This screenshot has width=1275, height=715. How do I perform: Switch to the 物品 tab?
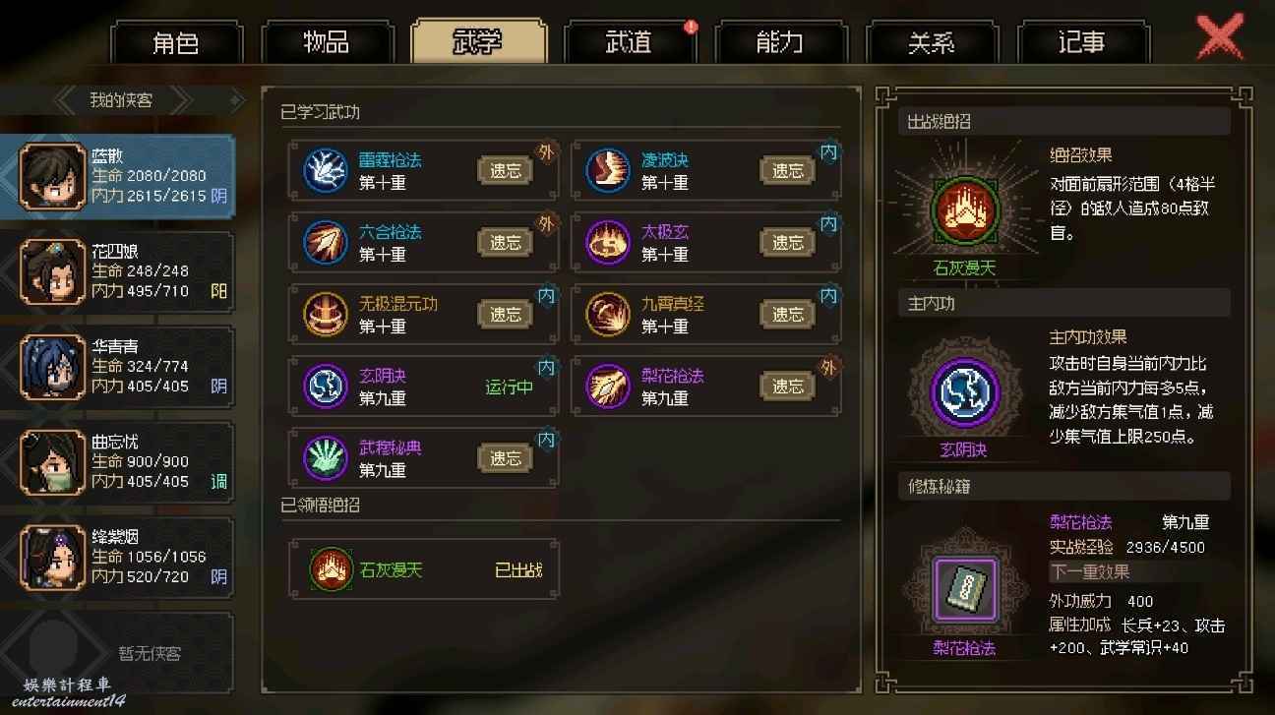click(x=327, y=43)
